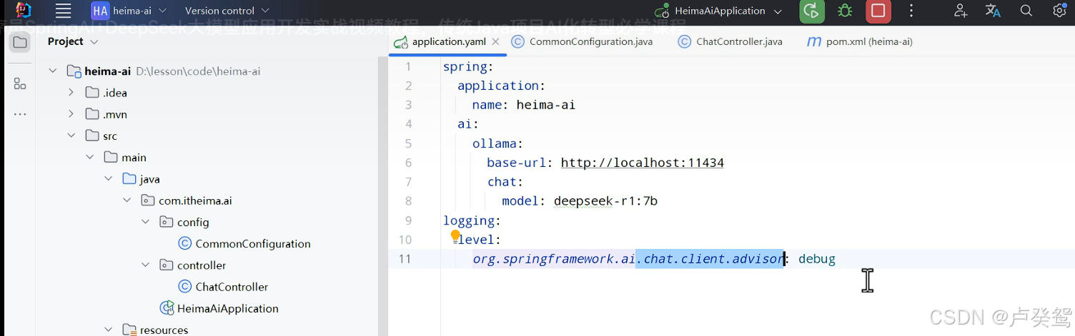Switch to the CommonConfiguration.java tab

tap(582, 42)
